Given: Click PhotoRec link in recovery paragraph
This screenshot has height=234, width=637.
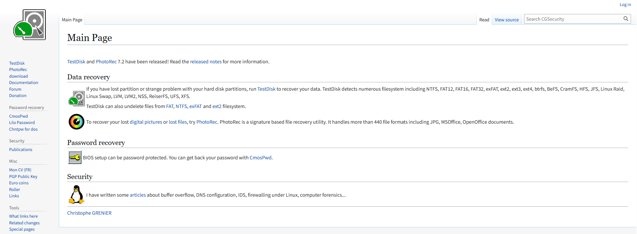Looking at the screenshot, I should tap(207, 122).
